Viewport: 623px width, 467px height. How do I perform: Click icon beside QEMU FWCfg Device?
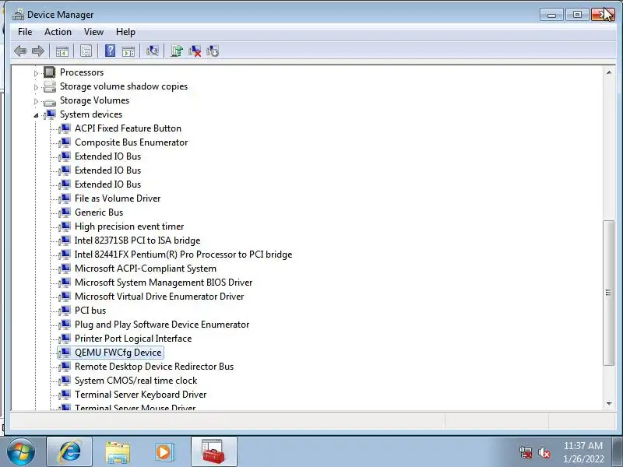point(65,353)
